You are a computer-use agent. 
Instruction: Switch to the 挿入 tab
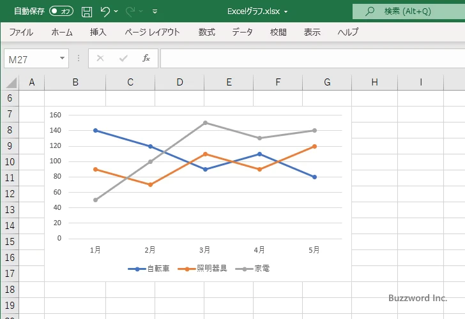coord(98,32)
